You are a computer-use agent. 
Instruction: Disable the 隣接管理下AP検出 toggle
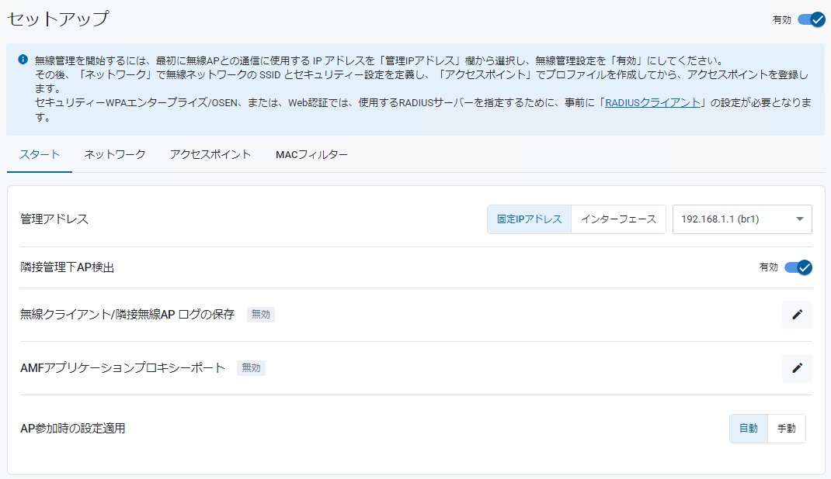point(798,267)
